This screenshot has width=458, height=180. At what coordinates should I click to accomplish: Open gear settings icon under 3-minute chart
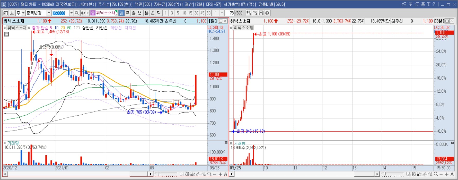point(414,174)
